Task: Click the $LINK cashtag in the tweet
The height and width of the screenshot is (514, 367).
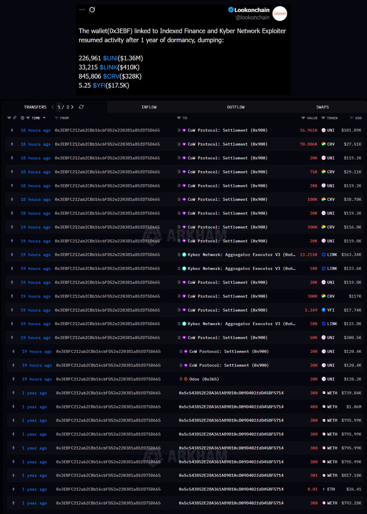Action: tap(109, 67)
